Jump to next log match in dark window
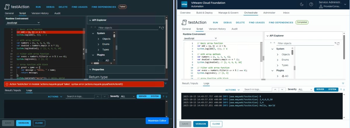350x128 pixels. [105, 96]
